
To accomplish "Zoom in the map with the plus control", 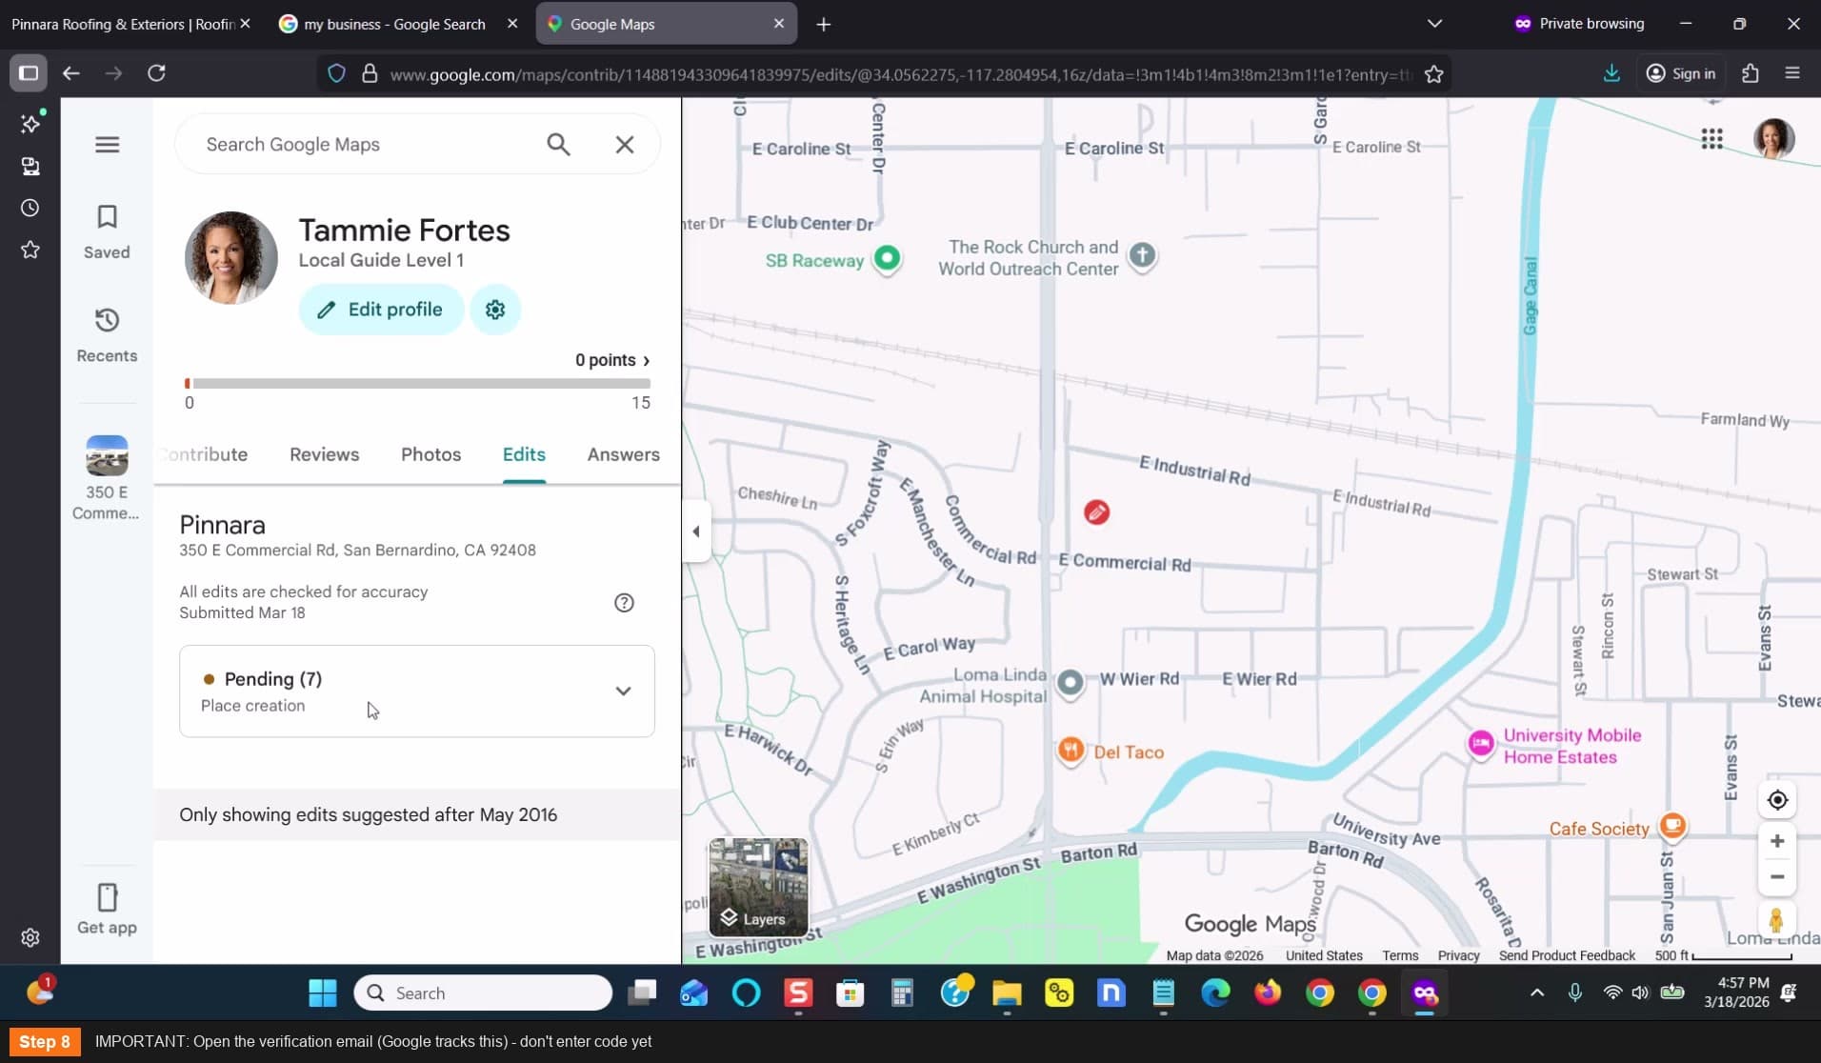I will pyautogui.click(x=1777, y=841).
